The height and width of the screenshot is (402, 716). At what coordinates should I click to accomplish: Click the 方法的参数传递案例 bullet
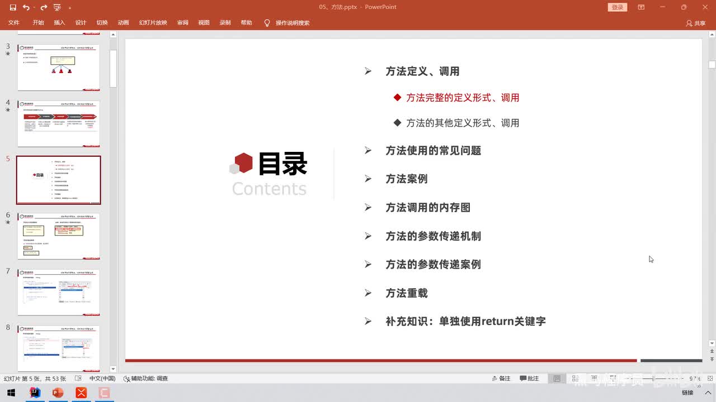pyautogui.click(x=433, y=265)
